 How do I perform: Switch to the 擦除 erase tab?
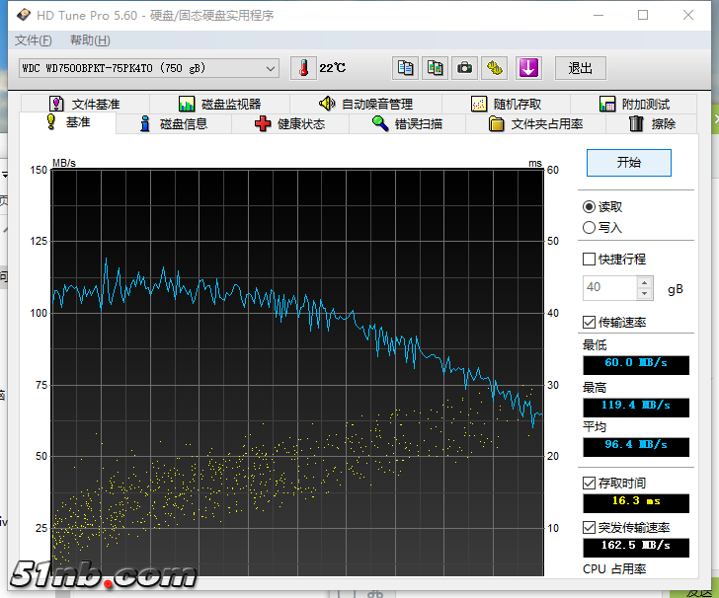652,123
